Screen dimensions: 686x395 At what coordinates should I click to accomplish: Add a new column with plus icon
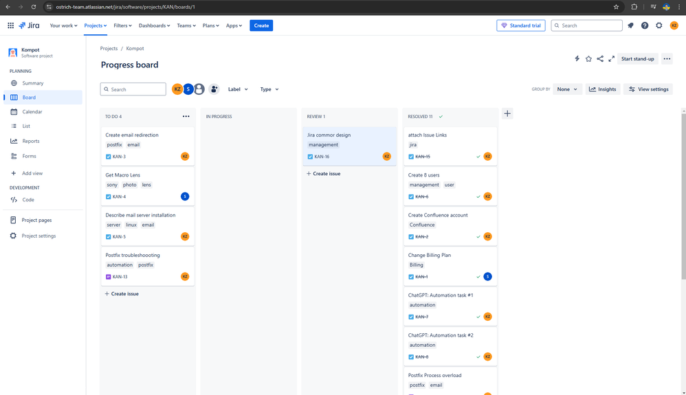[507, 114]
